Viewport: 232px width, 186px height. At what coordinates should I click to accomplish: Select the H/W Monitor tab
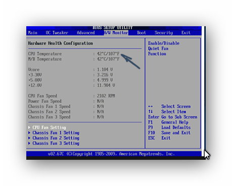click(116, 33)
